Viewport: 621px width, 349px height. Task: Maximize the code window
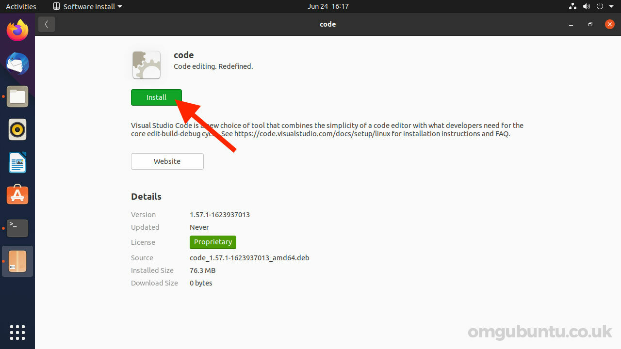[x=590, y=24]
